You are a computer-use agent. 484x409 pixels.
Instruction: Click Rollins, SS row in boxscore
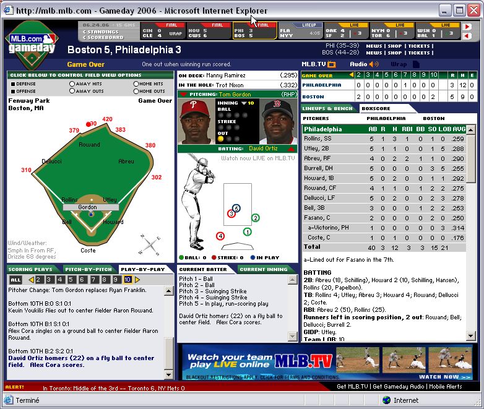pyautogui.click(x=384, y=139)
